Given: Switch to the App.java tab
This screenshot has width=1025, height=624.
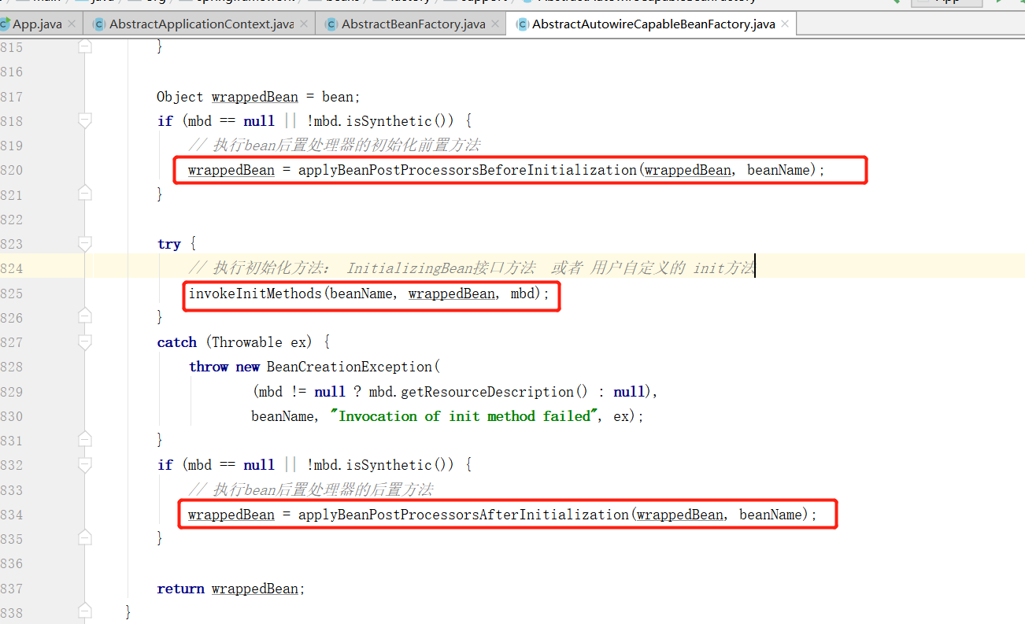Looking at the screenshot, I should pyautogui.click(x=36, y=24).
